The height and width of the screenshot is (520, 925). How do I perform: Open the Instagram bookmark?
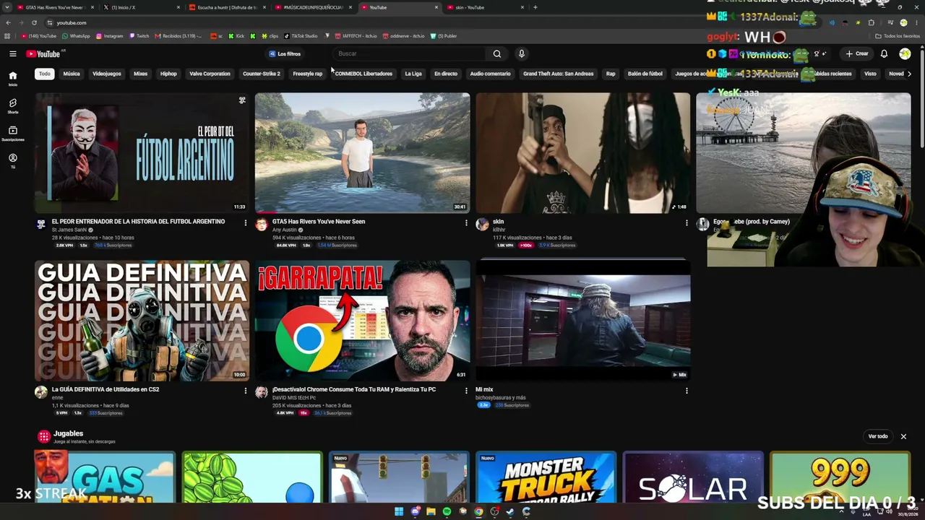click(109, 36)
